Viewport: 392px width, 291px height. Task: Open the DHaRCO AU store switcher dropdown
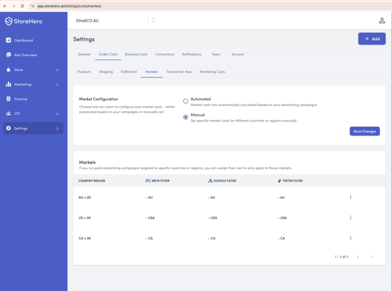coord(152,21)
